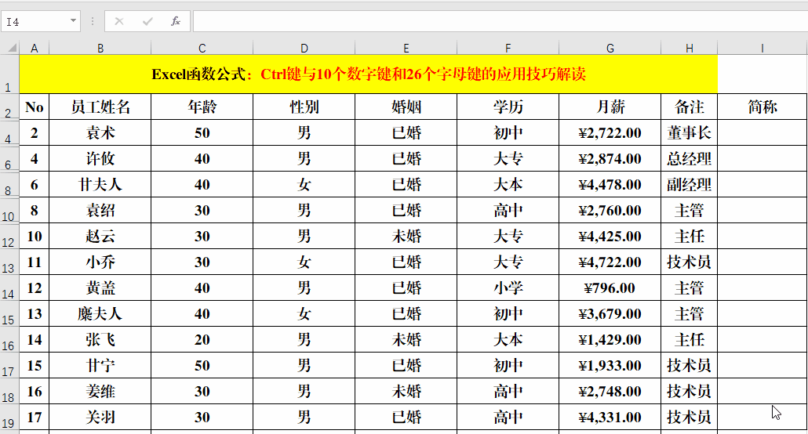The height and width of the screenshot is (434, 808).
Task: Click the 员工姓名 header cell
Action: 100,107
